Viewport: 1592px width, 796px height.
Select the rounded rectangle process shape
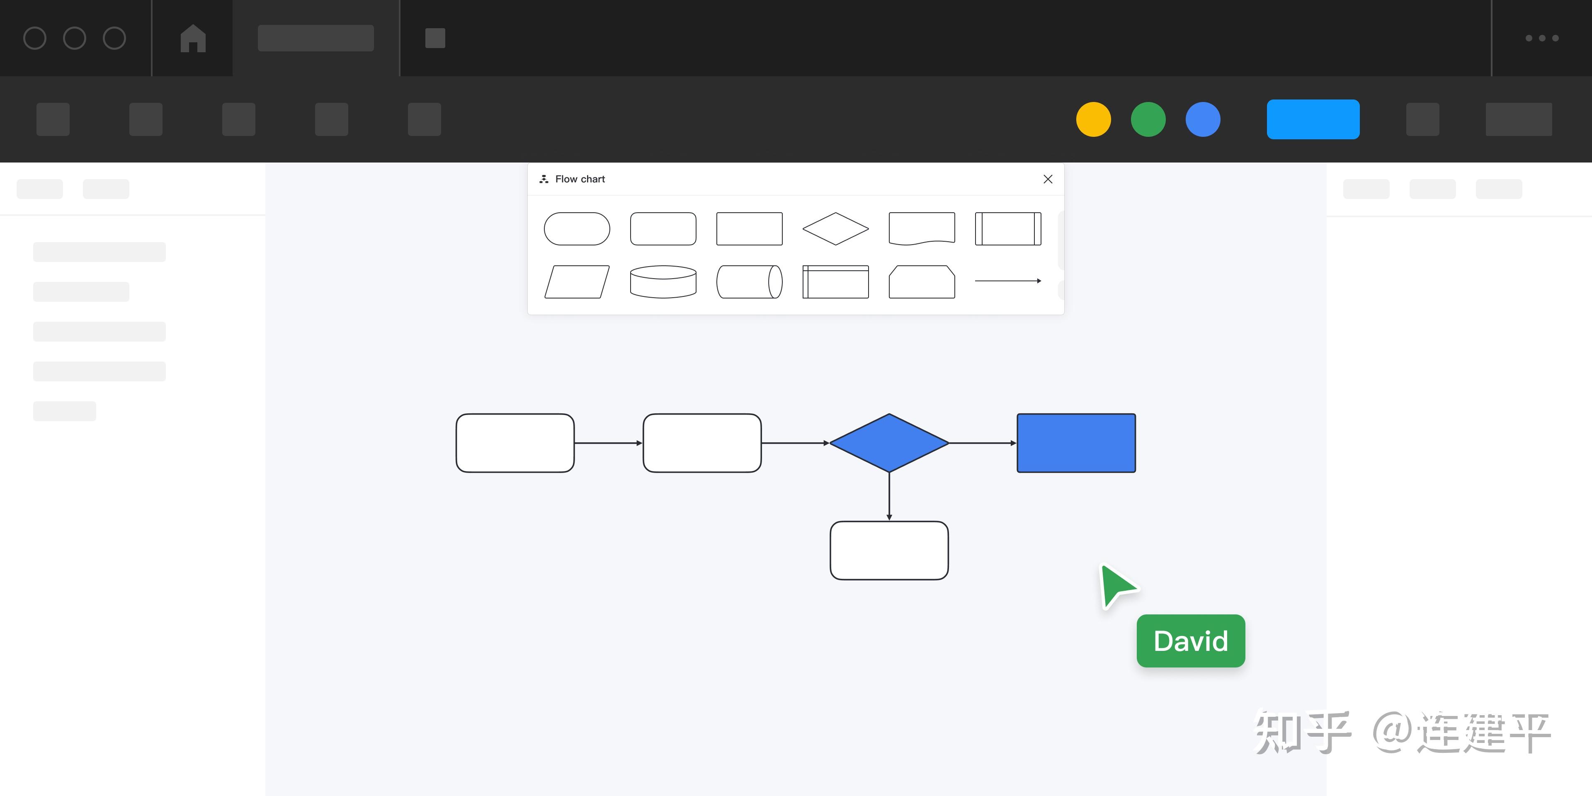coord(663,229)
